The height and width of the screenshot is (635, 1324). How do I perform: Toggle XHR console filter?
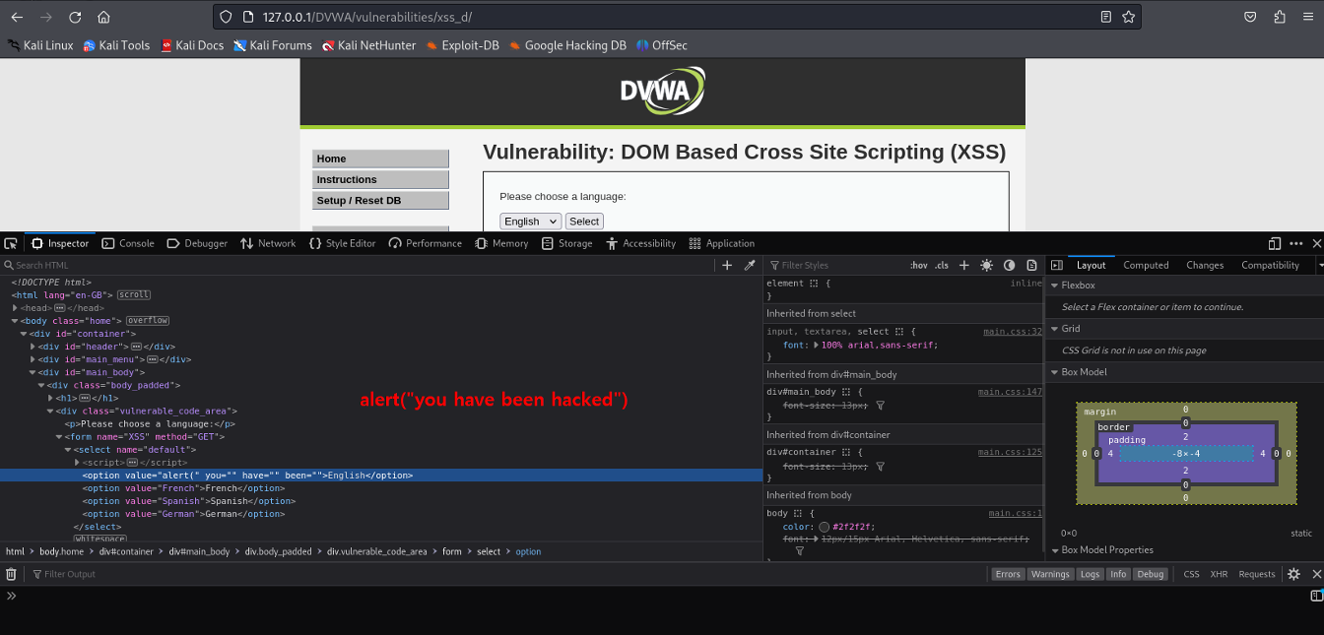click(1219, 574)
